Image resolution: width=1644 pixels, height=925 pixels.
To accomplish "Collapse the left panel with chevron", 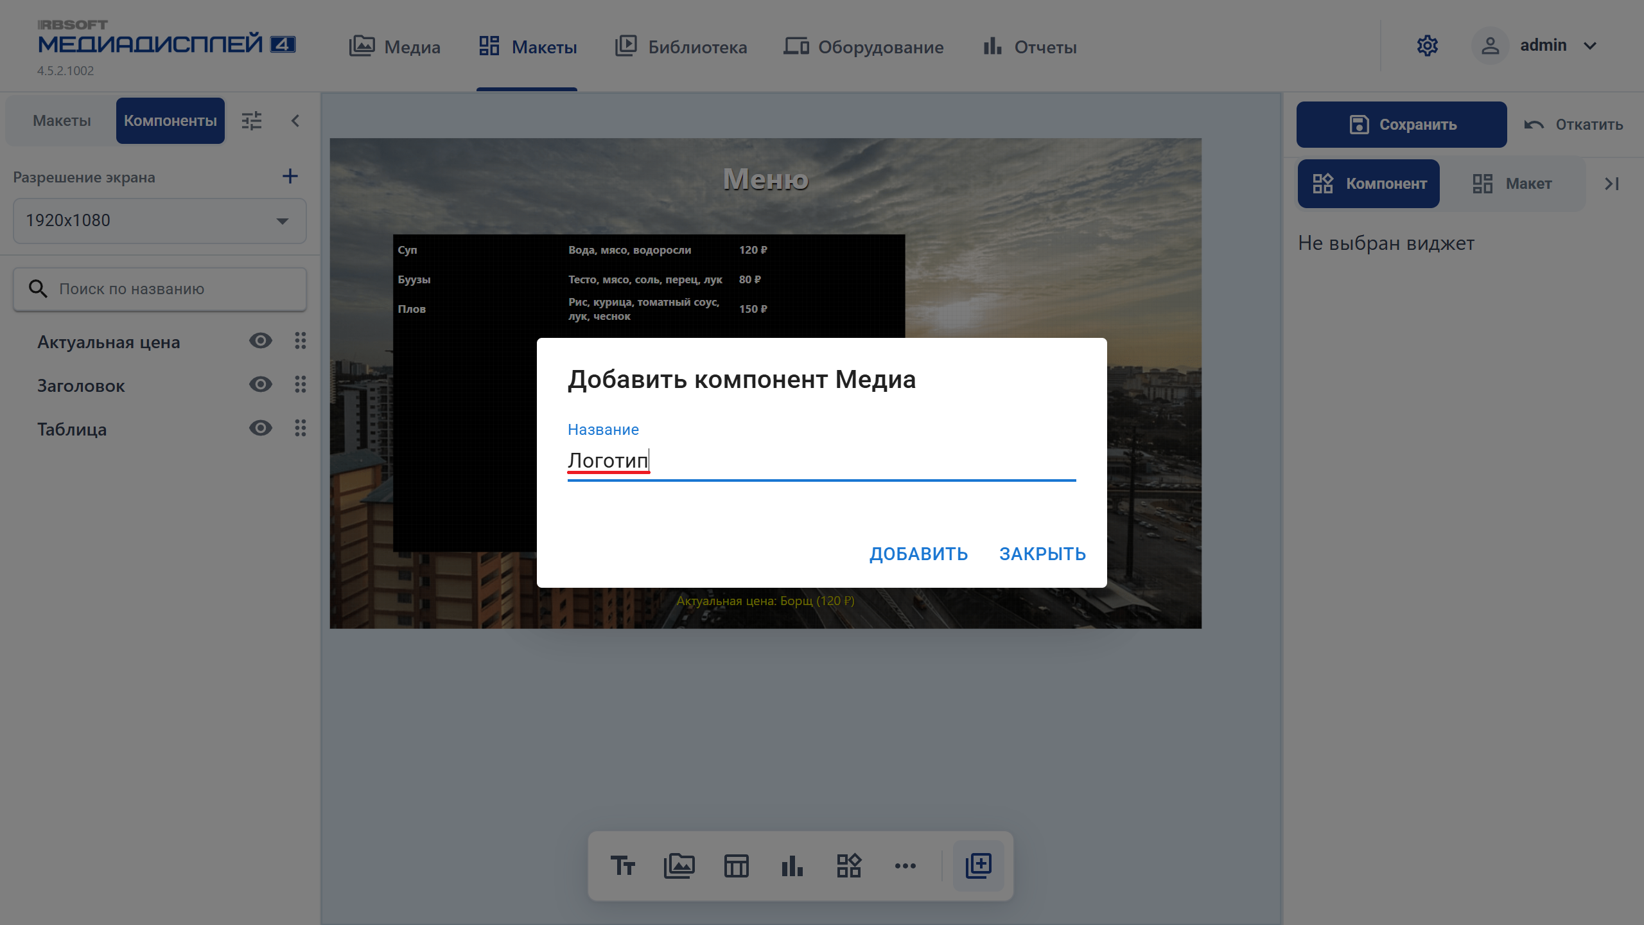I will (x=295, y=121).
